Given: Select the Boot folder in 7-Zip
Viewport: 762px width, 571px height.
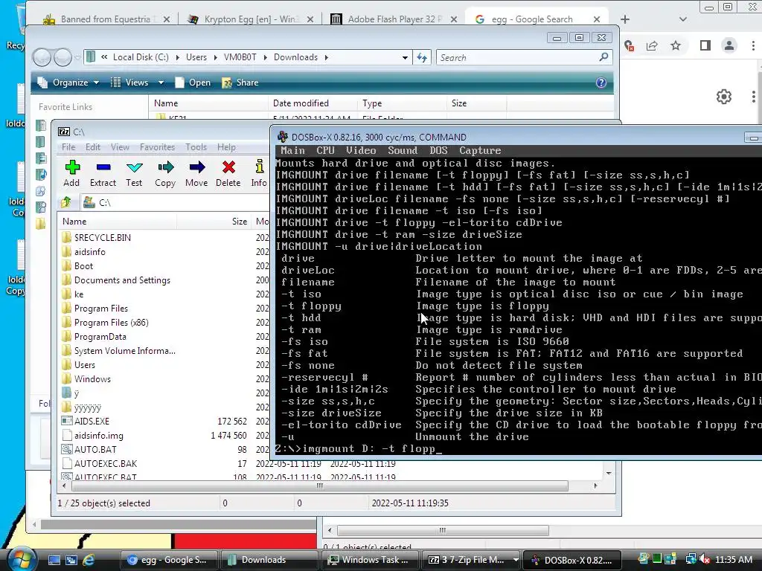Looking at the screenshot, I should click(x=77, y=265).
